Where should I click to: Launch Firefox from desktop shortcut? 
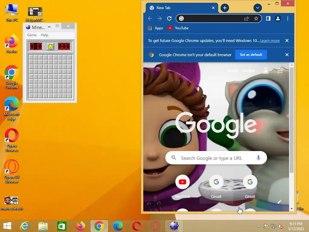click(12, 43)
